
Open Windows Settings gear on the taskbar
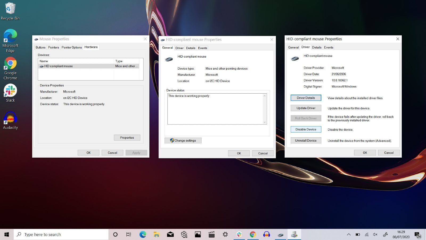[225, 234]
